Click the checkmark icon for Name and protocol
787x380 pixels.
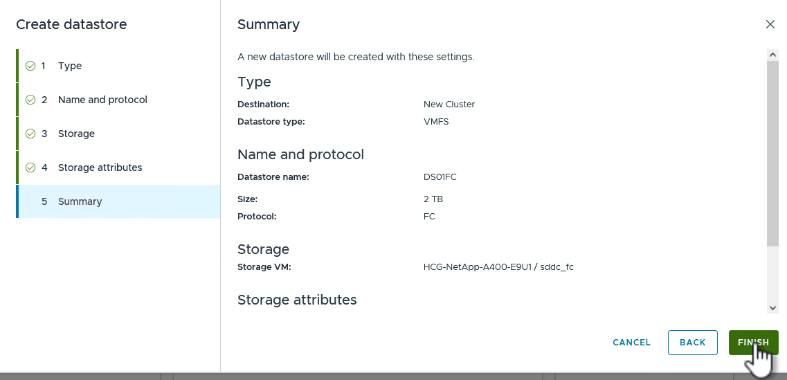[30, 100]
